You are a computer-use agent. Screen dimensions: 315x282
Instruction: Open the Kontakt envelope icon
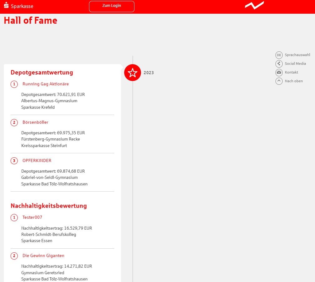(279, 73)
